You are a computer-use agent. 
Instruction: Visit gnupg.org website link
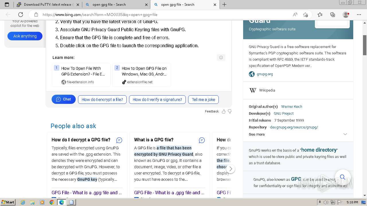tap(265, 74)
